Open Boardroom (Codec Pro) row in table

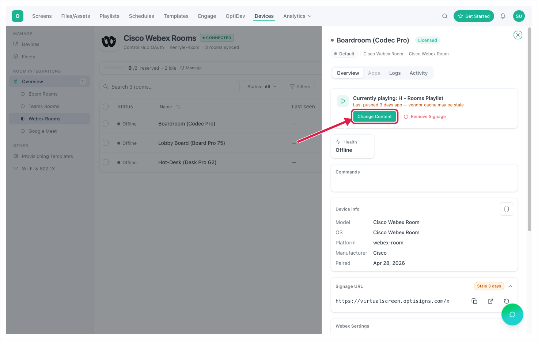(x=187, y=124)
